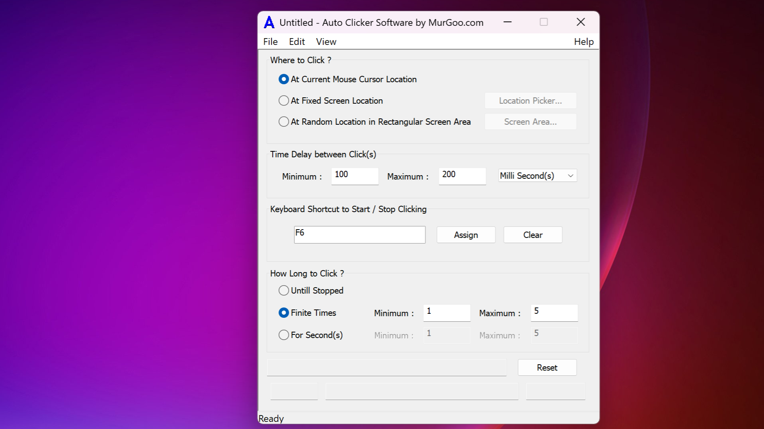Open the Edit menu
This screenshot has width=764, height=429.
point(297,41)
